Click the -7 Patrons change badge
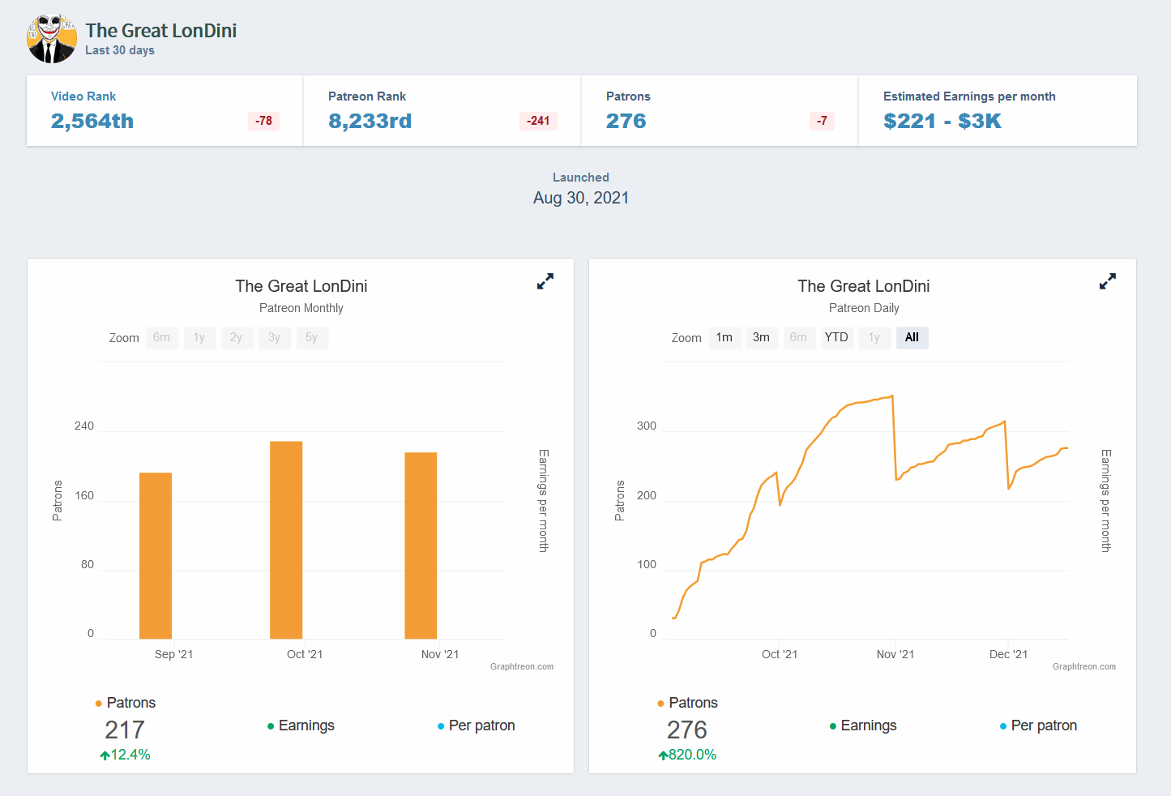 coord(822,121)
